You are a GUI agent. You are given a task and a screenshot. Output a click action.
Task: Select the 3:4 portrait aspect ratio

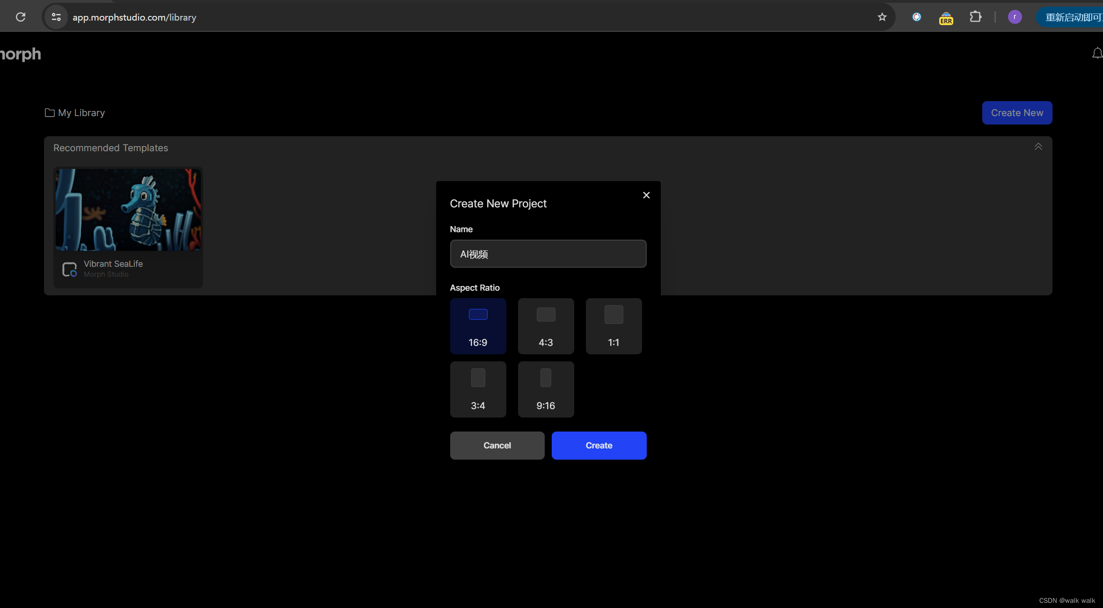point(478,389)
